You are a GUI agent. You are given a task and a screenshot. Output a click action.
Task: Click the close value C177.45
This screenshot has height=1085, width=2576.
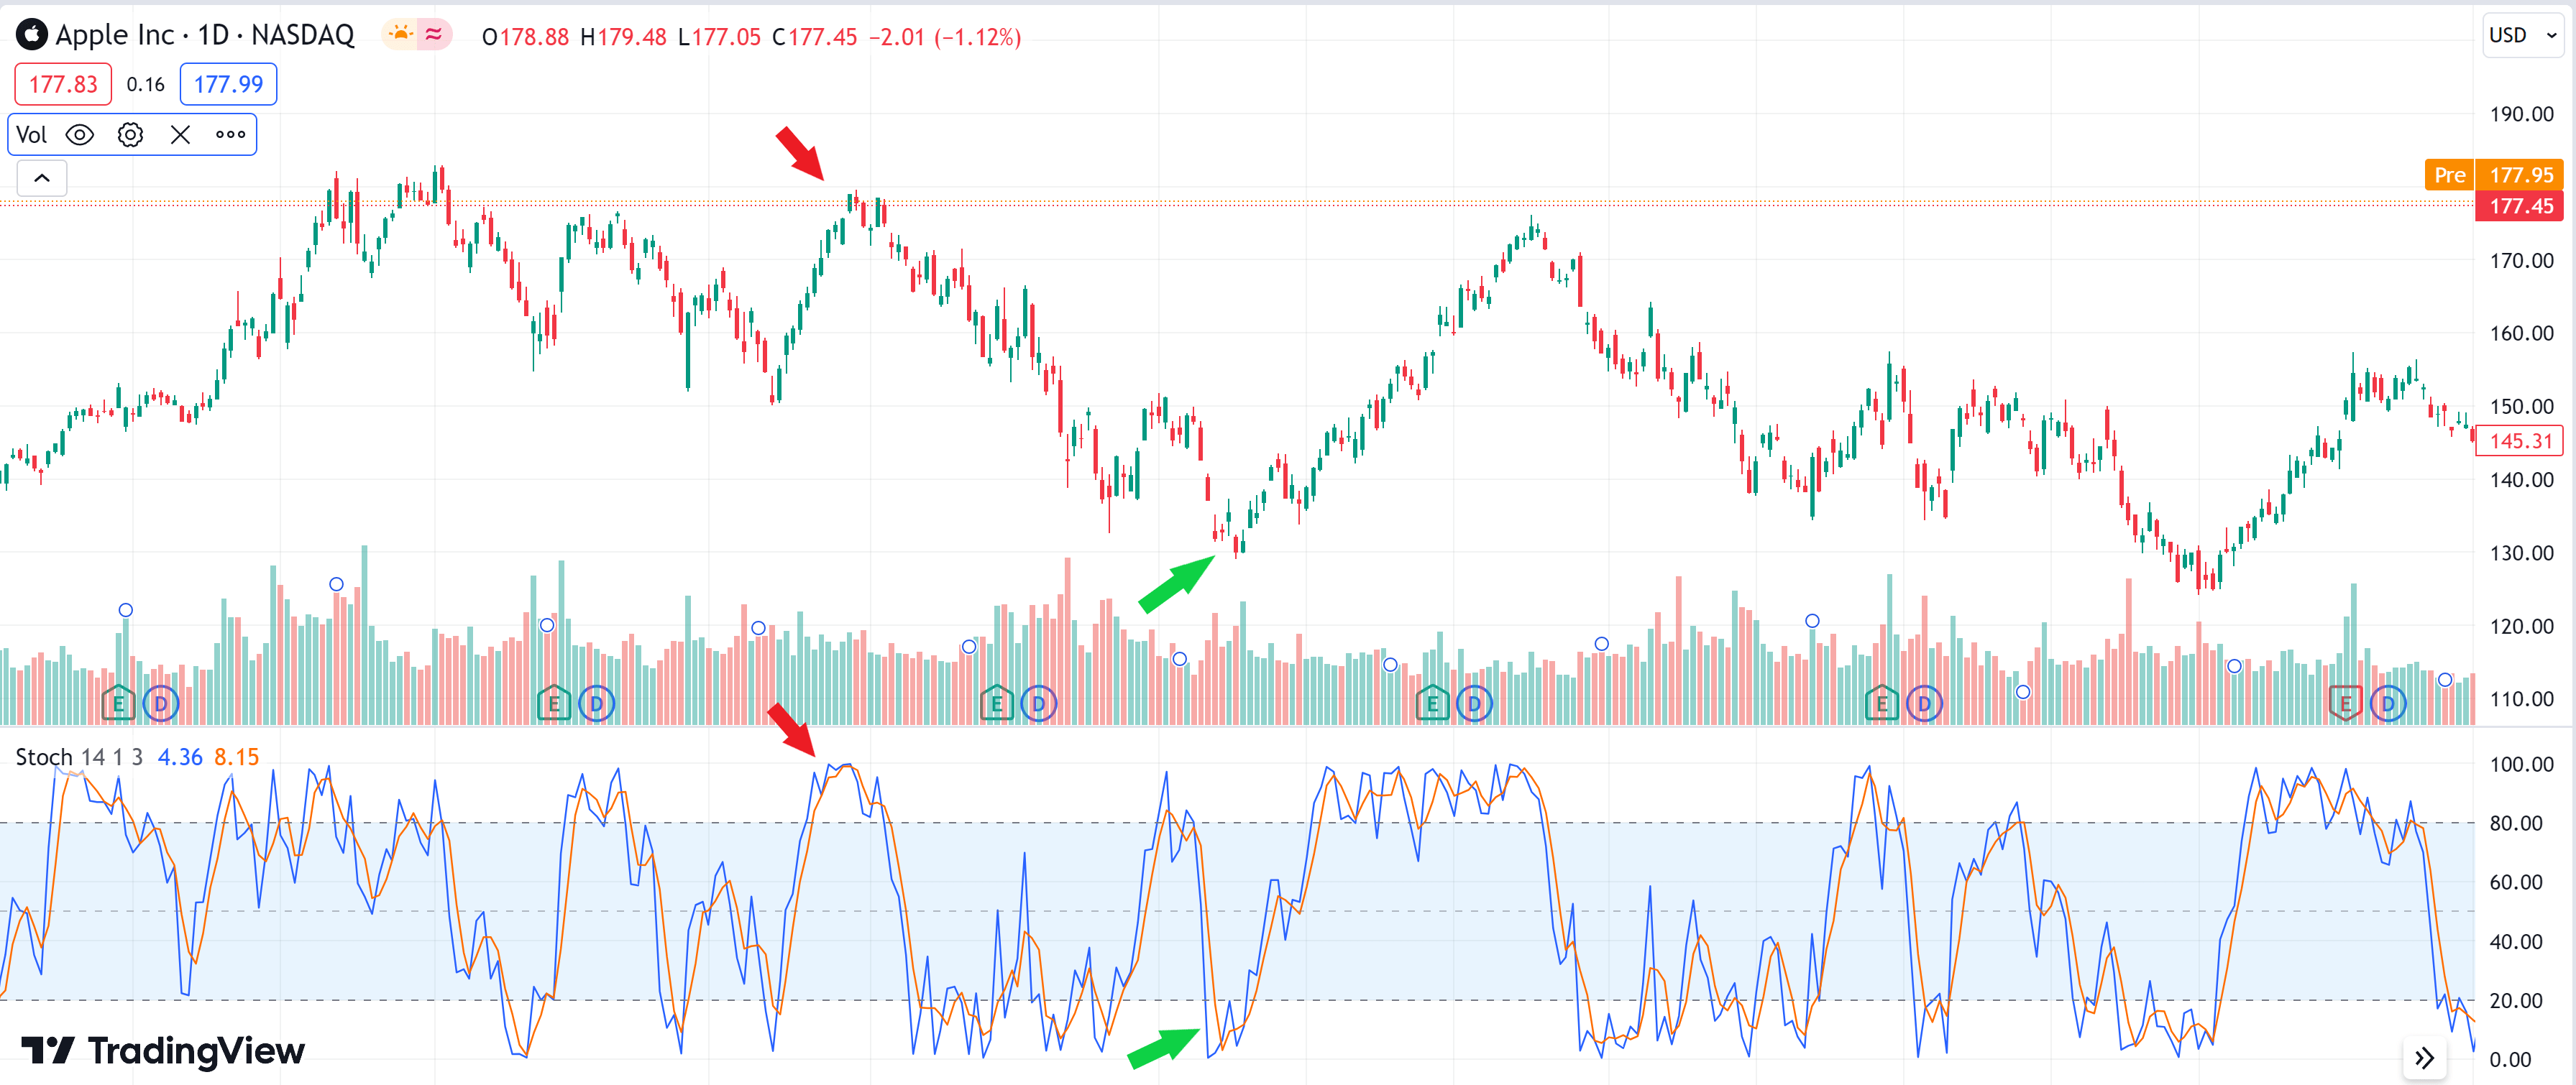click(x=815, y=37)
